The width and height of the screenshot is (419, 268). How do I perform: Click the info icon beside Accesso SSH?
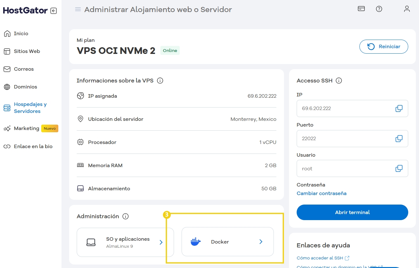tap(339, 81)
